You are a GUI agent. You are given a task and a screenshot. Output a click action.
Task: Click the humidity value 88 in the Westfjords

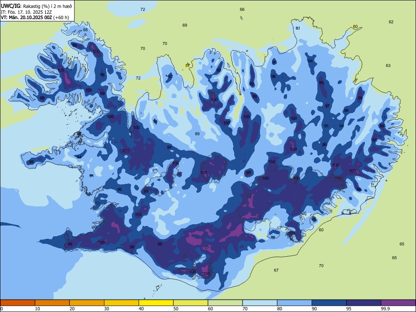coord(85,30)
